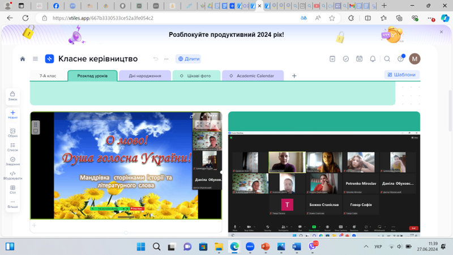Toggle the Замок lock in sidebar
This screenshot has height=255, width=453.
(x=12, y=96)
